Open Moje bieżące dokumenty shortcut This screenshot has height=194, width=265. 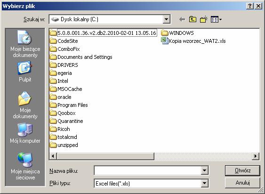click(x=25, y=44)
